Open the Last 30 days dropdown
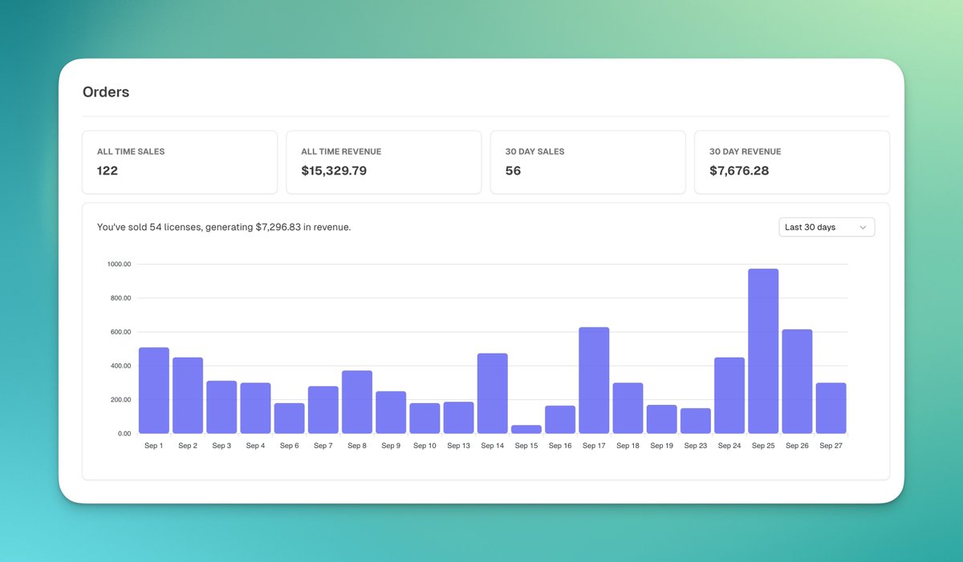The image size is (963, 562). (827, 227)
